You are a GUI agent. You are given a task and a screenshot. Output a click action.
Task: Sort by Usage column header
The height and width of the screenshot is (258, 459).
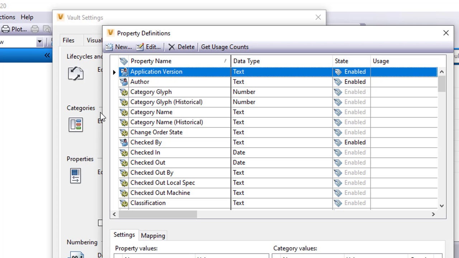pyautogui.click(x=404, y=61)
